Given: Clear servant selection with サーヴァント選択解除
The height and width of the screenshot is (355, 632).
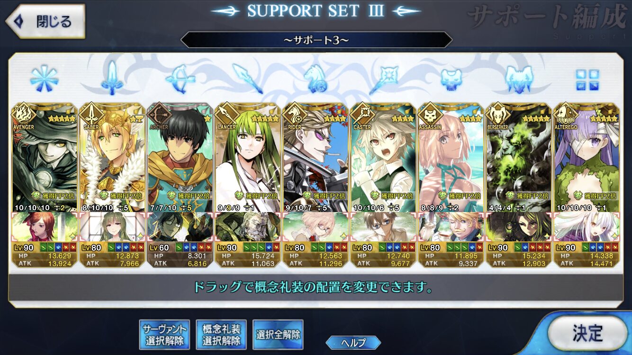Looking at the screenshot, I should 164,335.
